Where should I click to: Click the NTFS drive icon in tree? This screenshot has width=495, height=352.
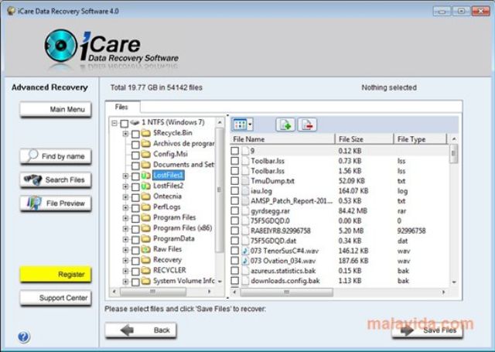click(134, 122)
